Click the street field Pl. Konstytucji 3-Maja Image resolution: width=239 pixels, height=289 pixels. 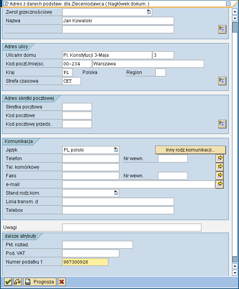(x=107, y=55)
